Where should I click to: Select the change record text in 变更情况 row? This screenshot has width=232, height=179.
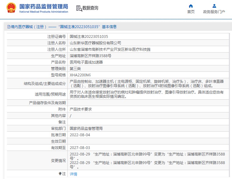(x=147, y=161)
